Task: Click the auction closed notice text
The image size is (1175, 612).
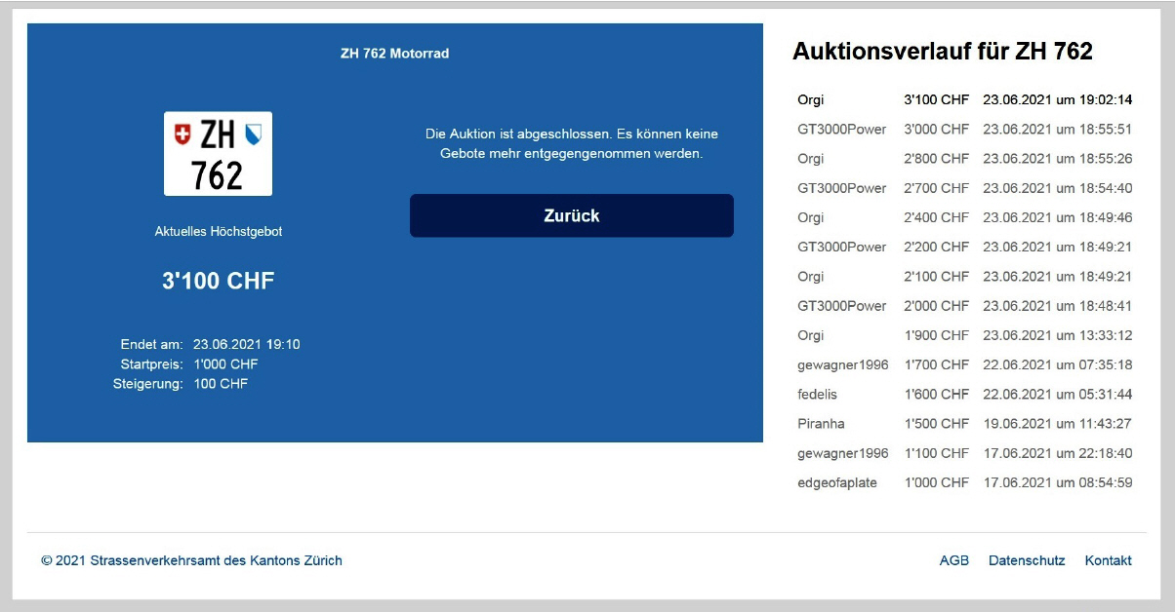Action: (571, 143)
